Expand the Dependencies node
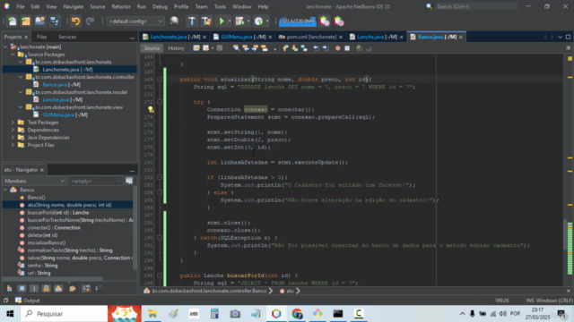The width and height of the screenshot is (574, 322). tap(13, 130)
